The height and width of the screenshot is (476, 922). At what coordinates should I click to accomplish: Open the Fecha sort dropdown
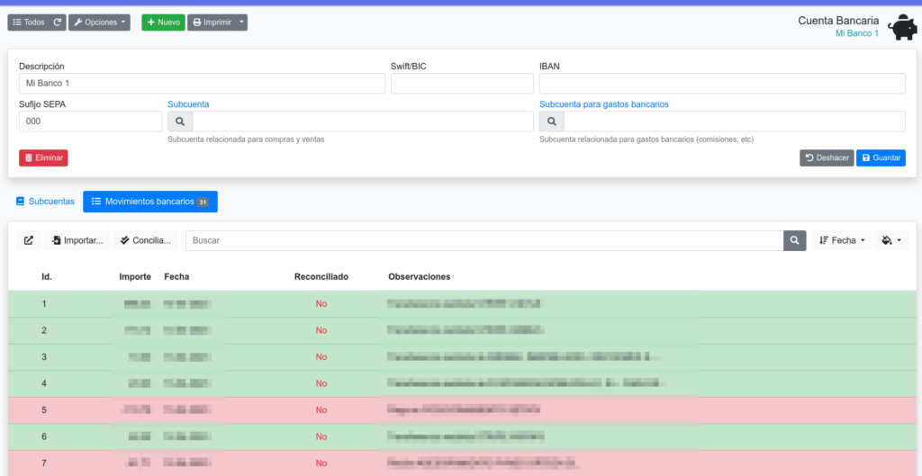click(x=842, y=240)
